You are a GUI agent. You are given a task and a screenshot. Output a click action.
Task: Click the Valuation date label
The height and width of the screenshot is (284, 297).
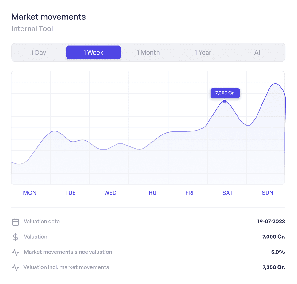point(42,221)
